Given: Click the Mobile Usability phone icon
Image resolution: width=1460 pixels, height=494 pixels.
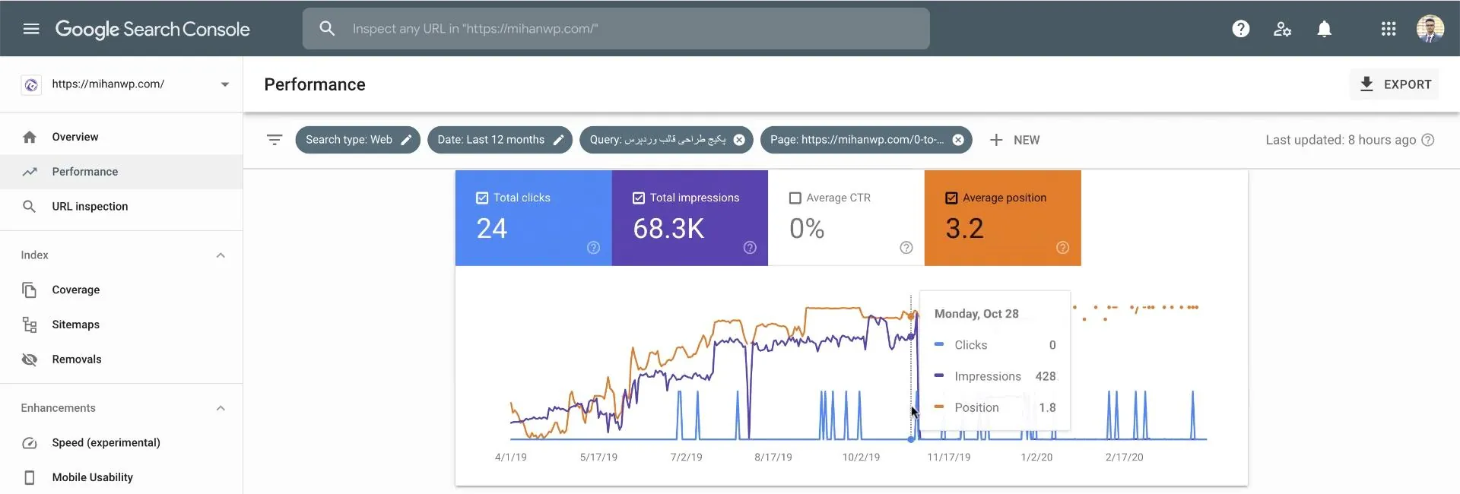Looking at the screenshot, I should 30,477.
